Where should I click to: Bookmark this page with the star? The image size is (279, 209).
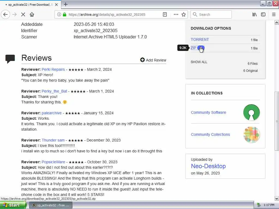coord(184,15)
